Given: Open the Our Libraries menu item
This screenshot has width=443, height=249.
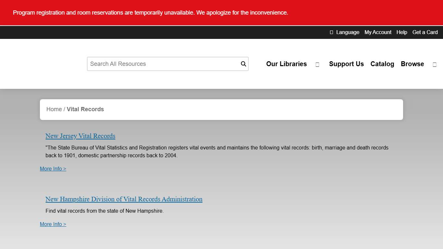Looking at the screenshot, I should 286,64.
